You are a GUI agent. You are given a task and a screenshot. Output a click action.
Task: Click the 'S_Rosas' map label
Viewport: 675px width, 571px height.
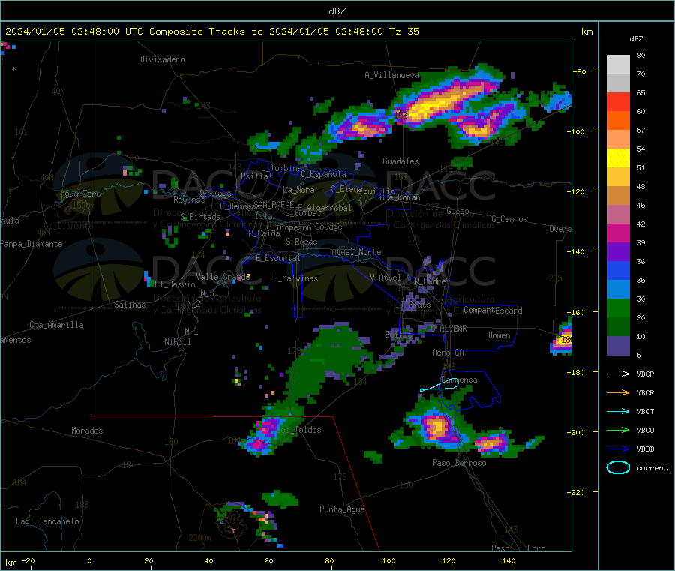click(301, 242)
